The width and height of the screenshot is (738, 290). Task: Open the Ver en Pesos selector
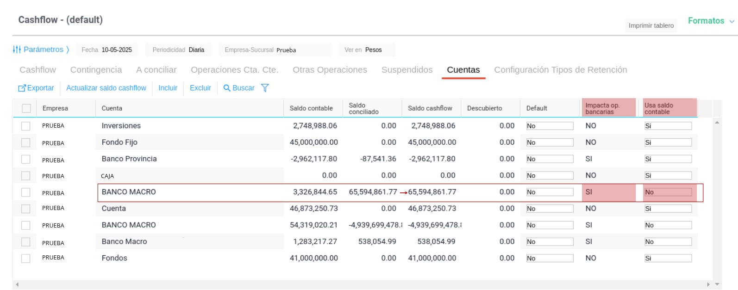[x=367, y=50]
